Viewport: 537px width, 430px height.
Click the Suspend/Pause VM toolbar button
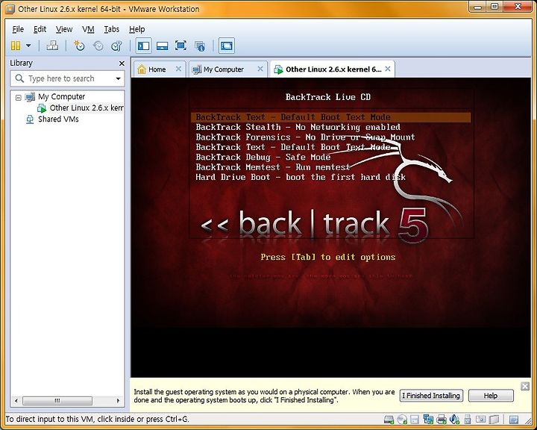[x=16, y=46]
